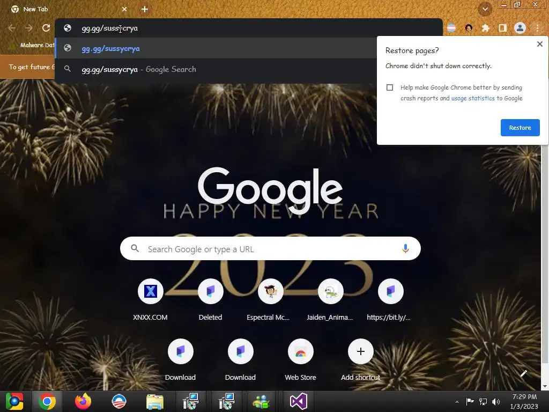549x412 pixels.
Task: Click the browser Back arrow
Action: (x=12, y=28)
